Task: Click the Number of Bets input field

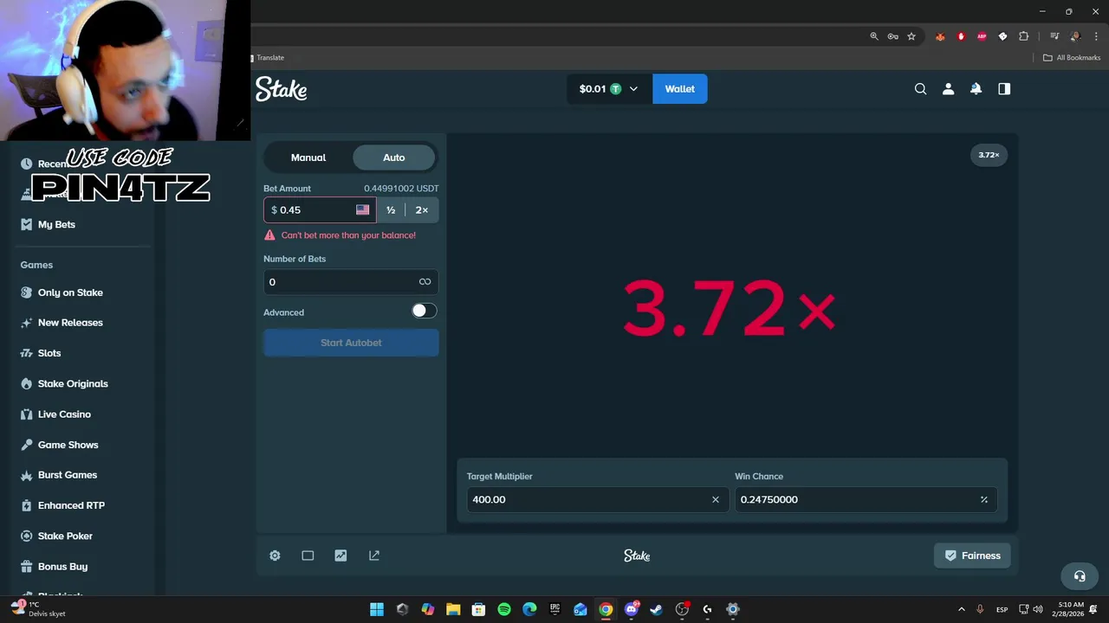Action: 351,282
